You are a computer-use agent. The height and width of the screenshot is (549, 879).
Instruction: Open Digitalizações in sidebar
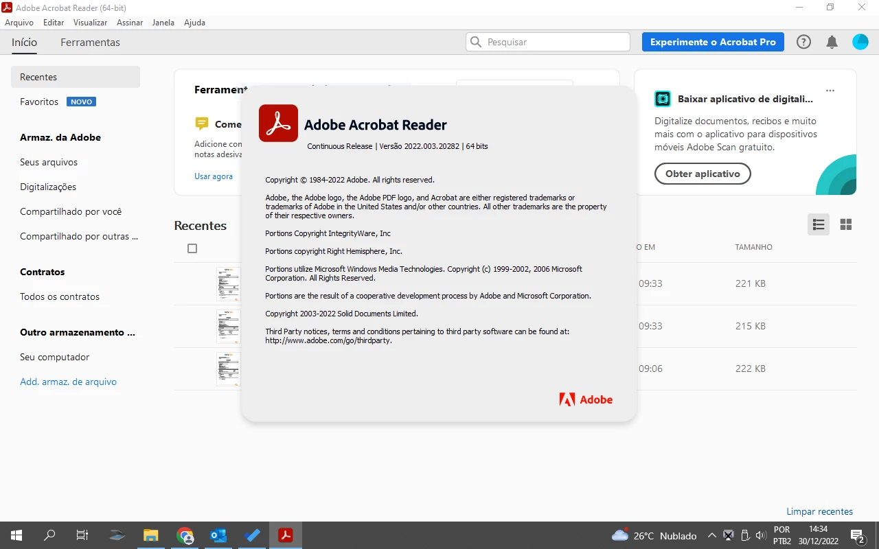tap(48, 187)
